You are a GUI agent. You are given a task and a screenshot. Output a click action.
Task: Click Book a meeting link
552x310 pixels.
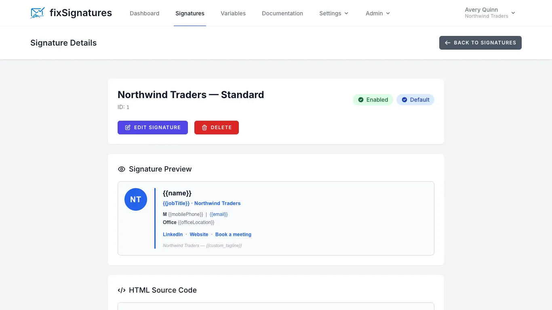point(233,235)
